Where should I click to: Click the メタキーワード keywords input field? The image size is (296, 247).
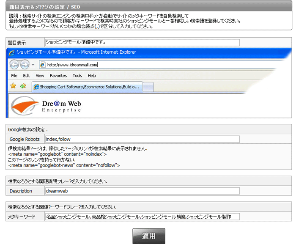(x=142, y=217)
